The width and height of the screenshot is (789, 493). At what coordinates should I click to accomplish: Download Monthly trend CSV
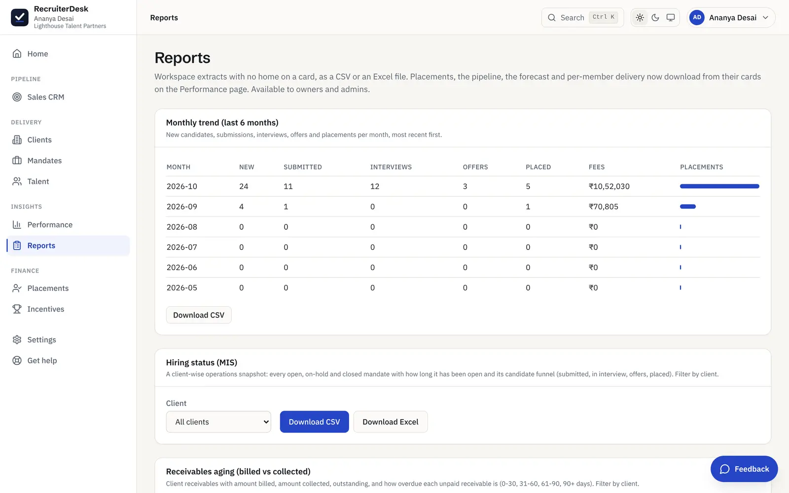click(199, 315)
